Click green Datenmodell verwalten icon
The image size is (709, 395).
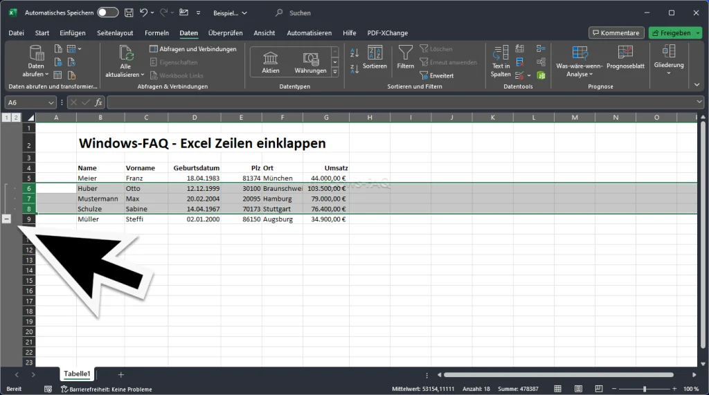point(541,75)
